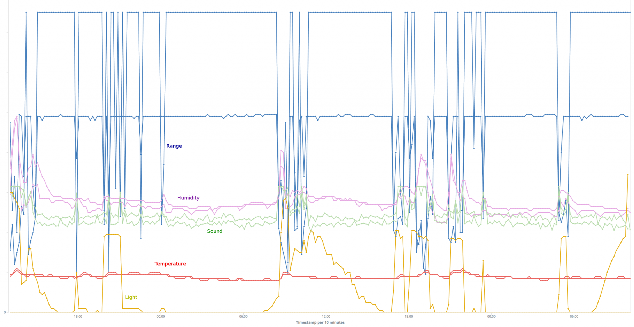Select the Light series label
This screenshot has height=327, width=634.
tap(131, 297)
